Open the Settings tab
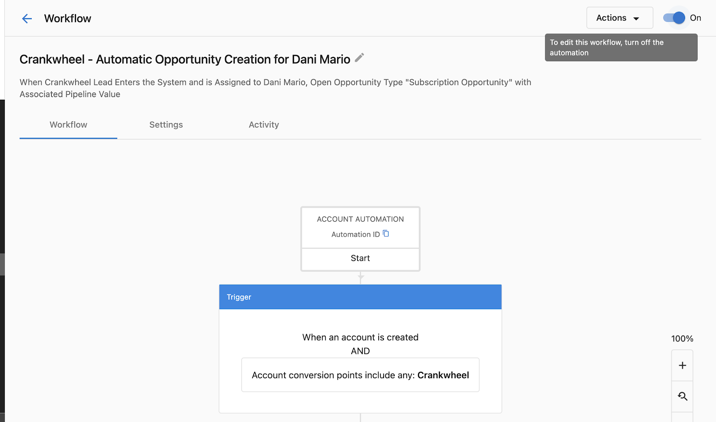Image resolution: width=716 pixels, height=422 pixels. (x=166, y=125)
